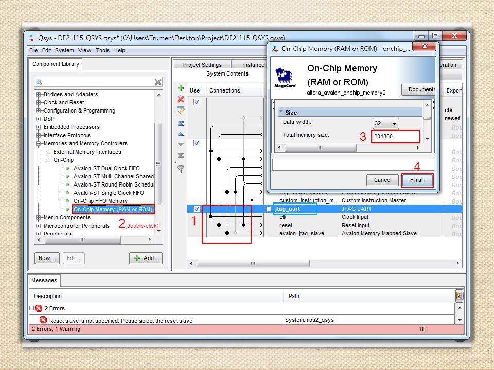Select On-Chip Memory (RAM or ROM) component
This screenshot has width=494, height=370.
[x=113, y=209]
